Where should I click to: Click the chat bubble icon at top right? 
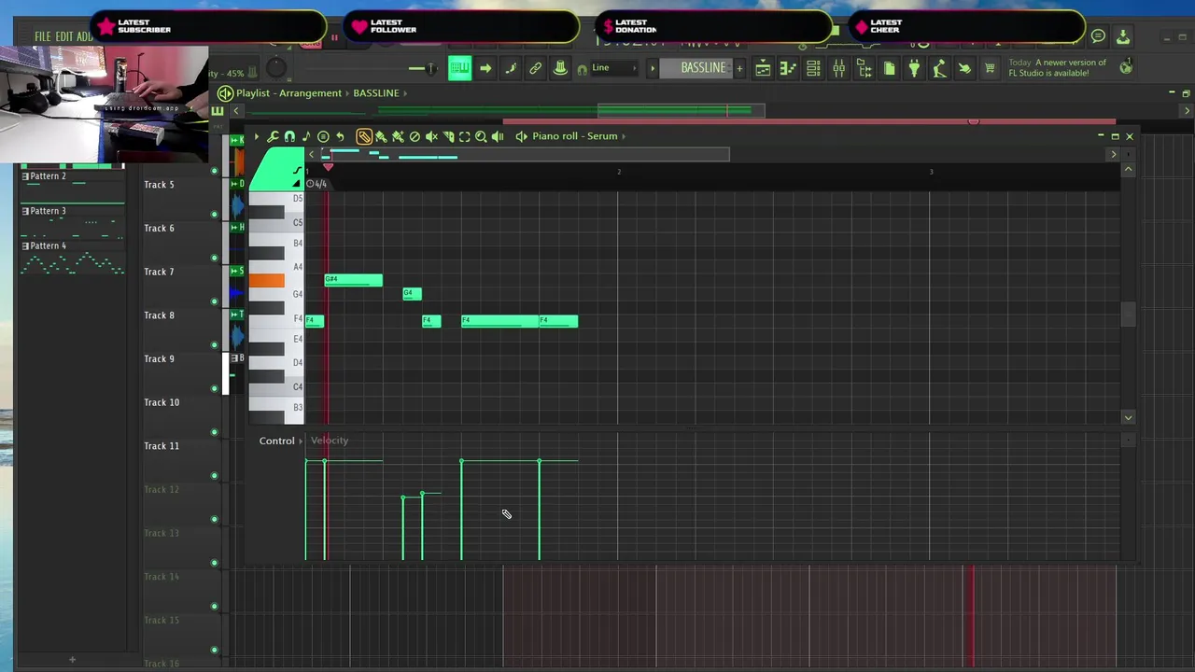click(1098, 36)
